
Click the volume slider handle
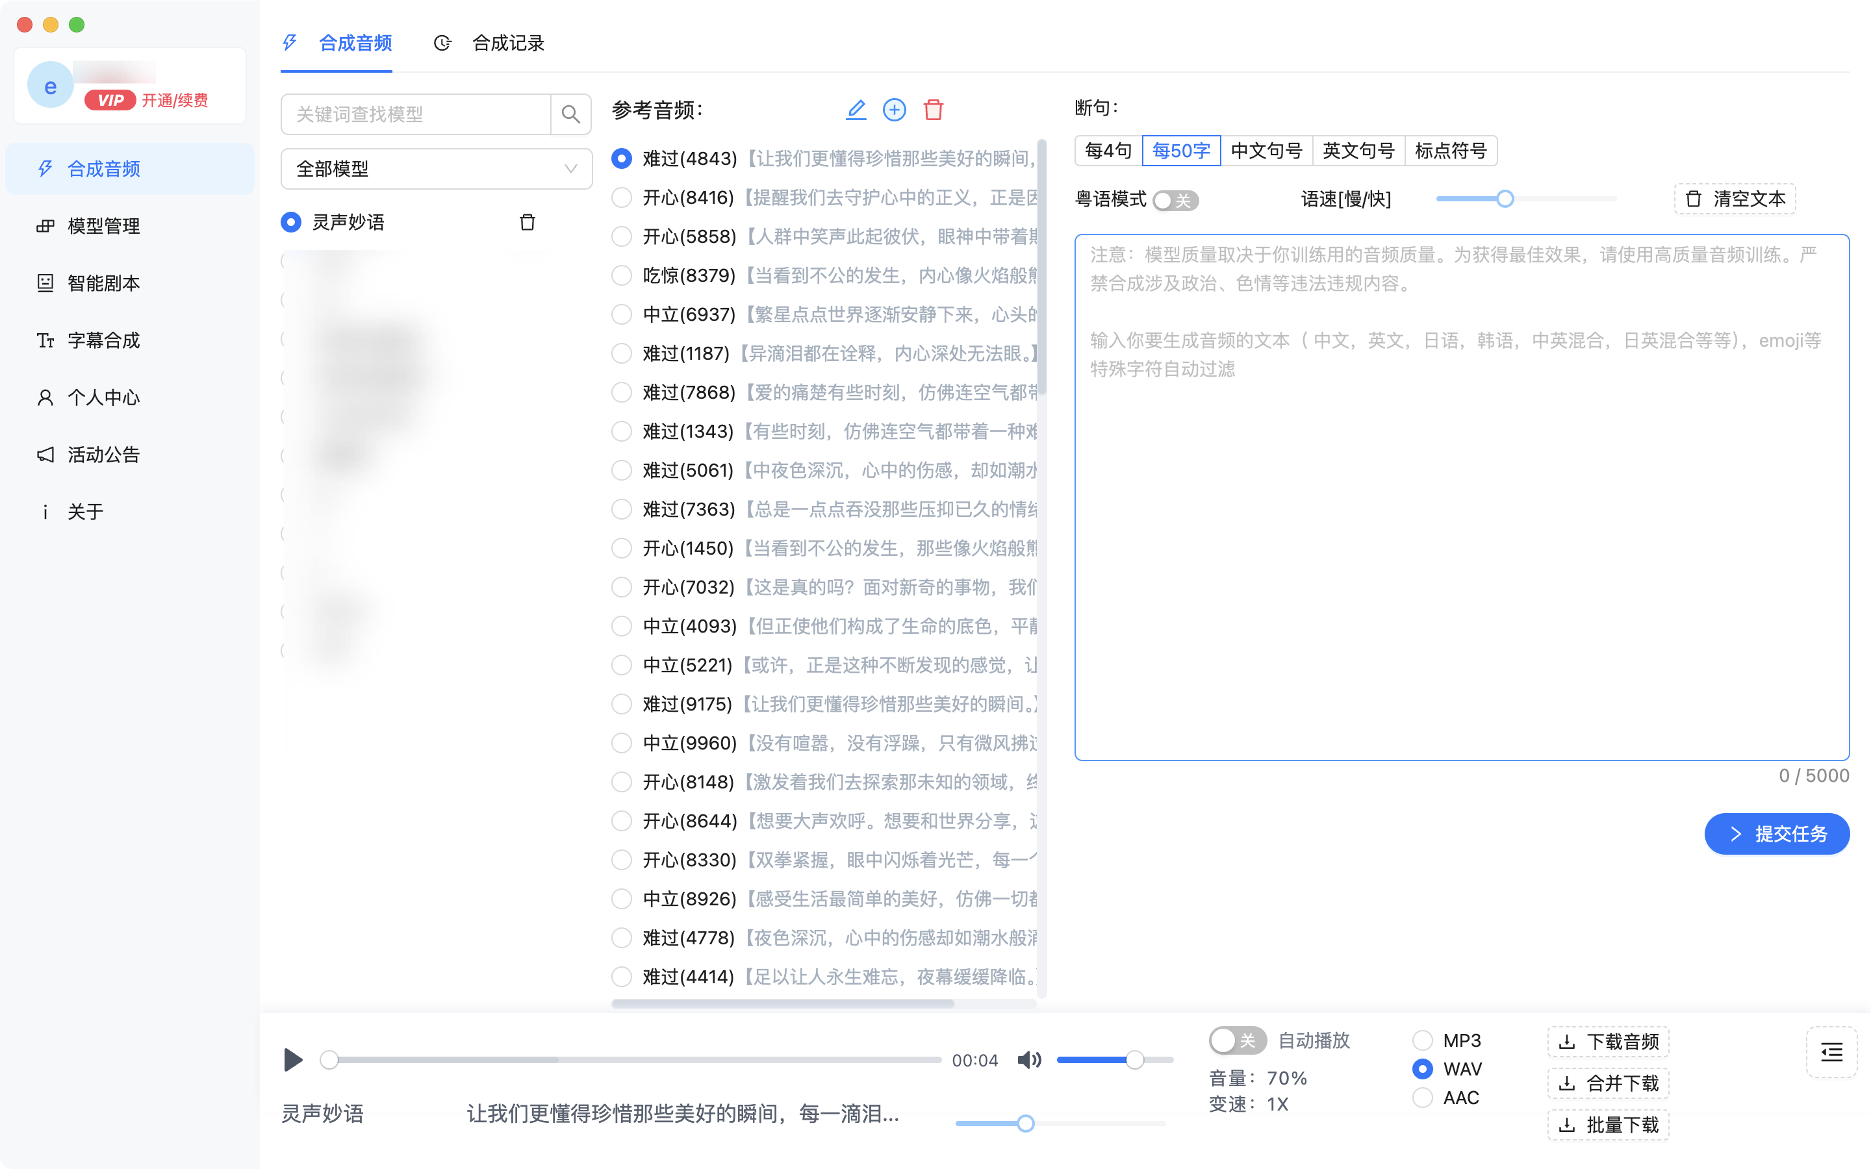pyautogui.click(x=1134, y=1060)
